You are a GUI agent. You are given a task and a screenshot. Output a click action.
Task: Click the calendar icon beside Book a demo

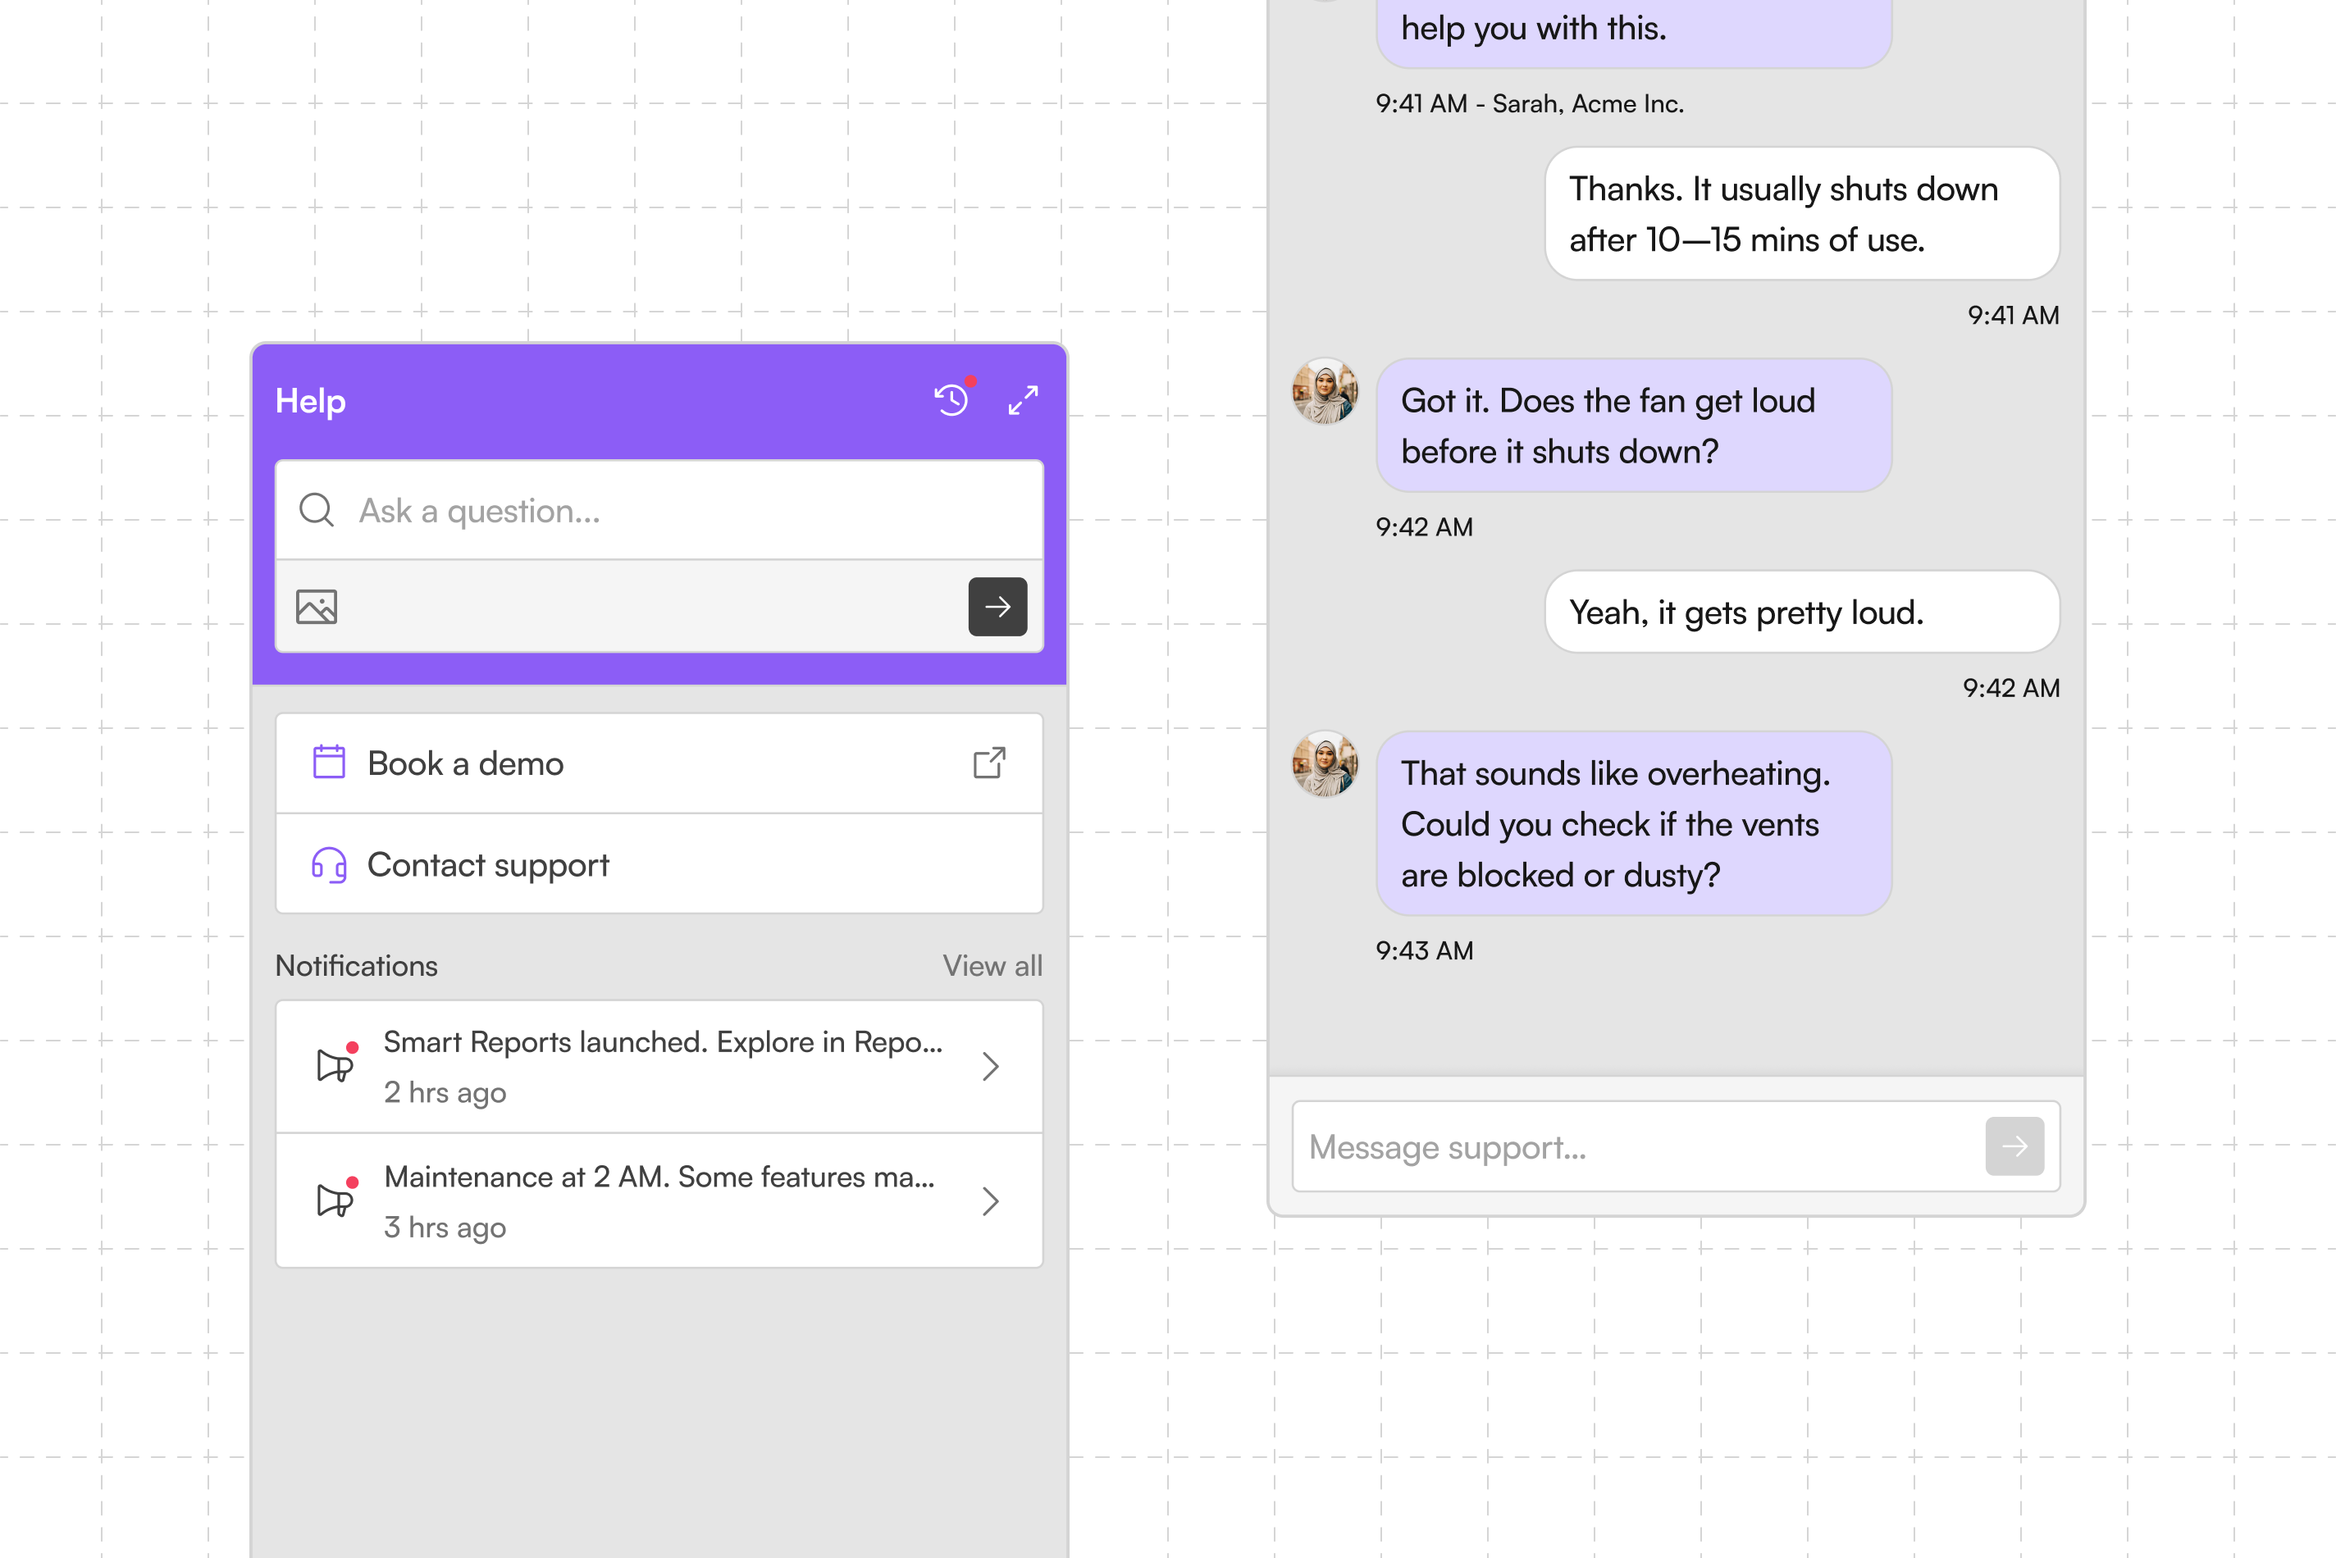329,762
